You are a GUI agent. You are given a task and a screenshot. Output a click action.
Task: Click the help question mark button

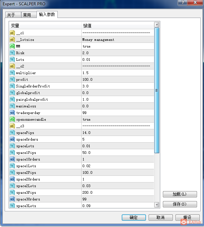pyautogui.click(x=183, y=2)
